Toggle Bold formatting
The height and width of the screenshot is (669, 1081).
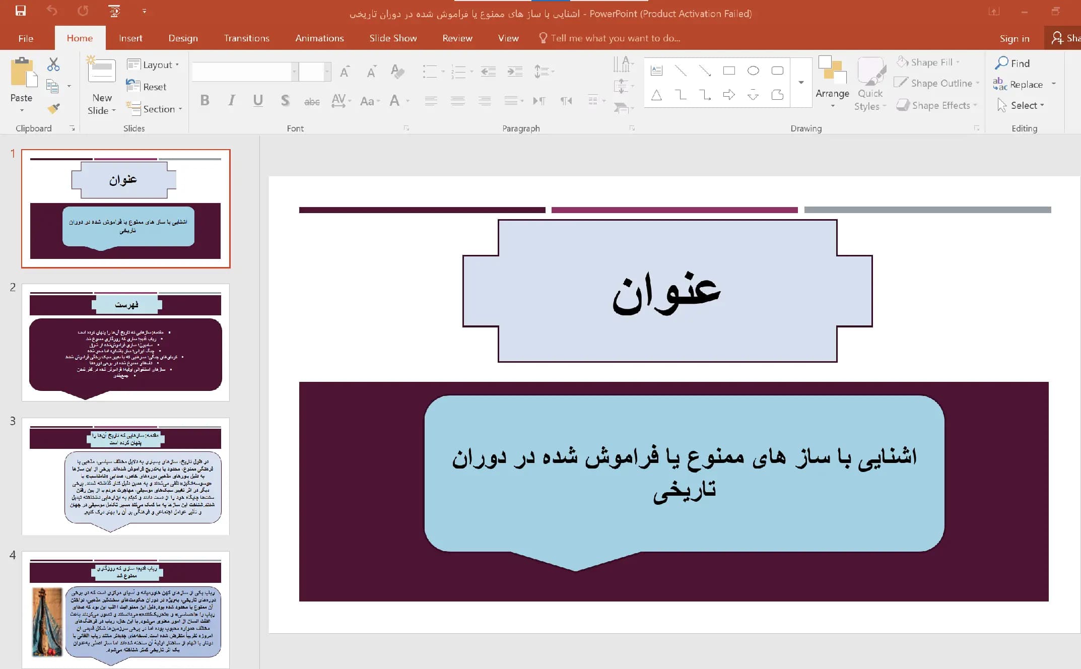pos(205,100)
